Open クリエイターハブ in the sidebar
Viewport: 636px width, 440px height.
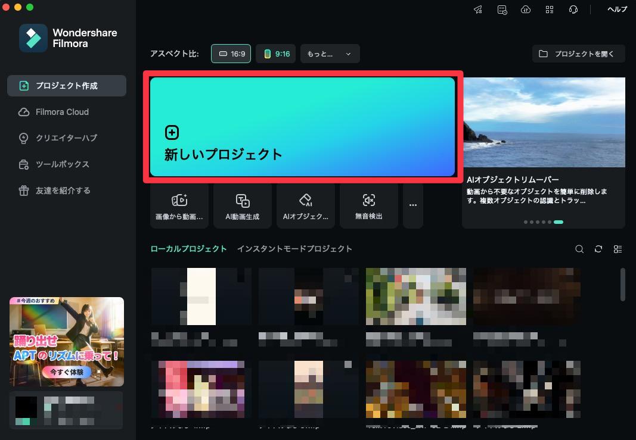click(x=67, y=138)
